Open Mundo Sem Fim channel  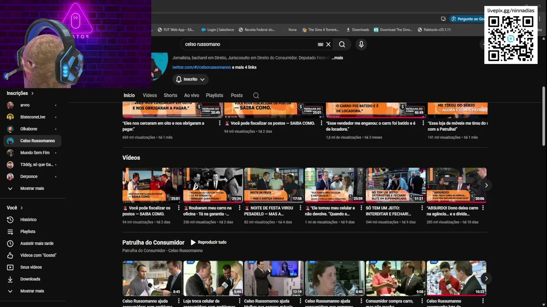32,153
